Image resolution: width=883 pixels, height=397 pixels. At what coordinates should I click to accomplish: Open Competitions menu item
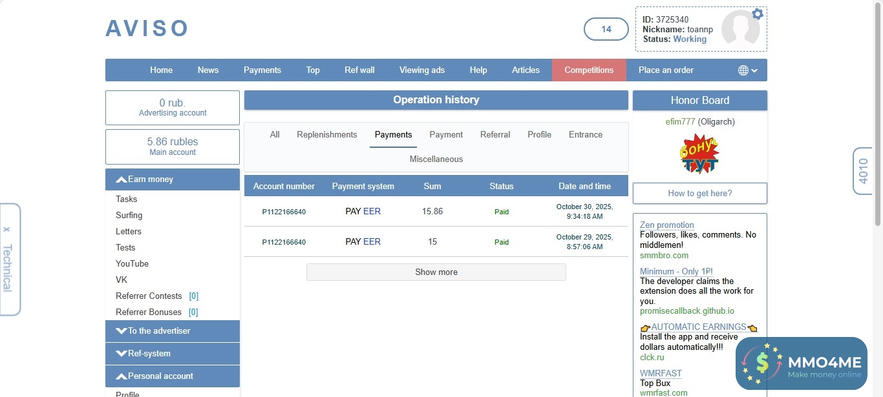[x=589, y=70]
